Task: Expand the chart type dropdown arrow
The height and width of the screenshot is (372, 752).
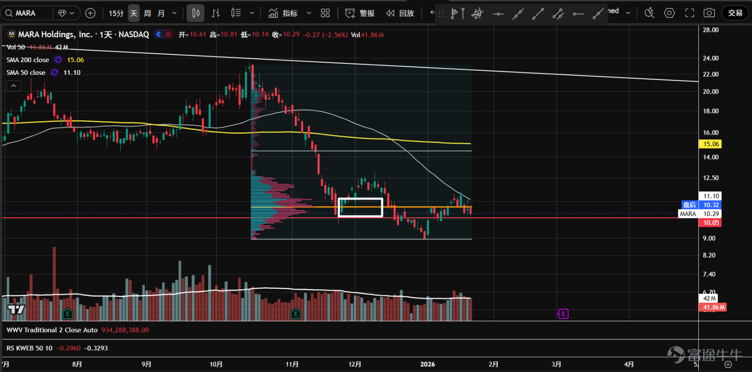Action: click(252, 13)
